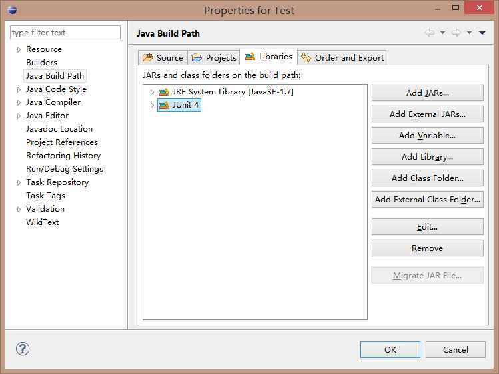Confirm with the OK button

tap(390, 349)
